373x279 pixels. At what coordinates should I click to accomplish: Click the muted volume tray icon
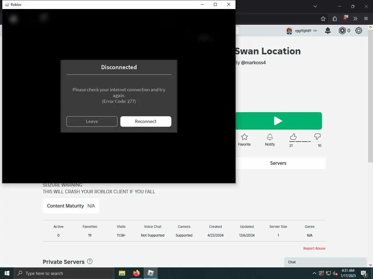(335, 273)
